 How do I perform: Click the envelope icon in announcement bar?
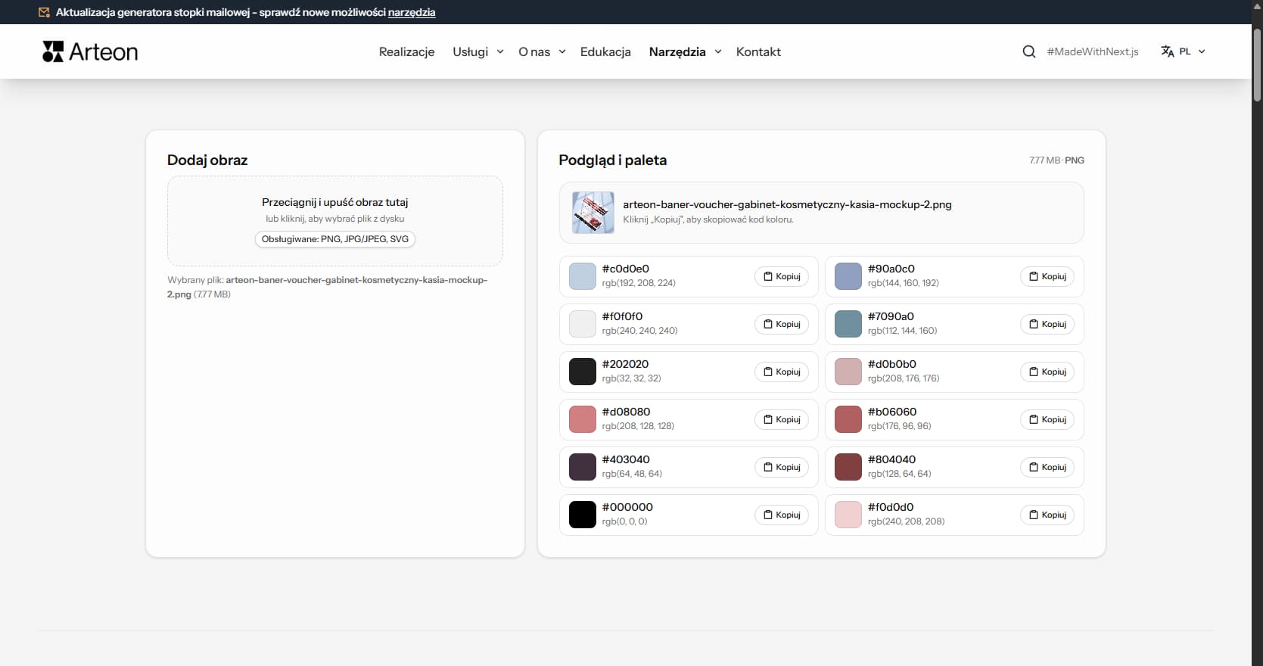pyautogui.click(x=44, y=12)
